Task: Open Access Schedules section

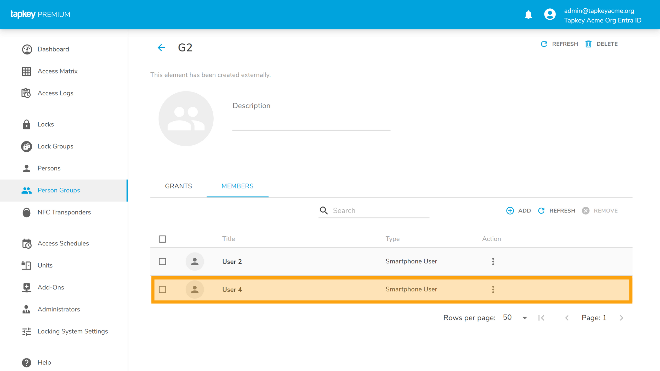Action: [x=63, y=243]
